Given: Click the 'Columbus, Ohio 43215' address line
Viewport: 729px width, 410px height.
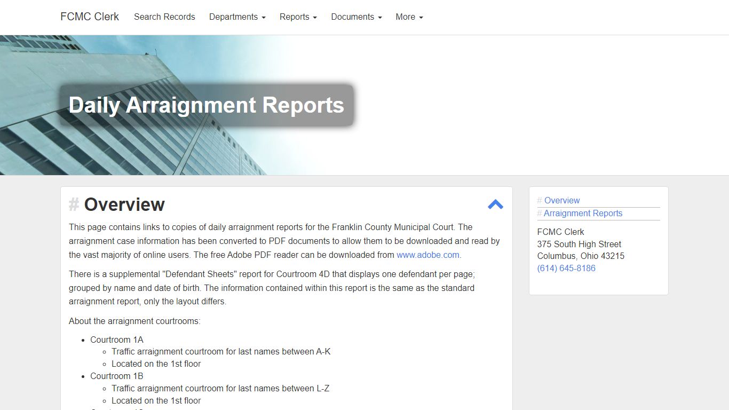Looking at the screenshot, I should [x=581, y=256].
